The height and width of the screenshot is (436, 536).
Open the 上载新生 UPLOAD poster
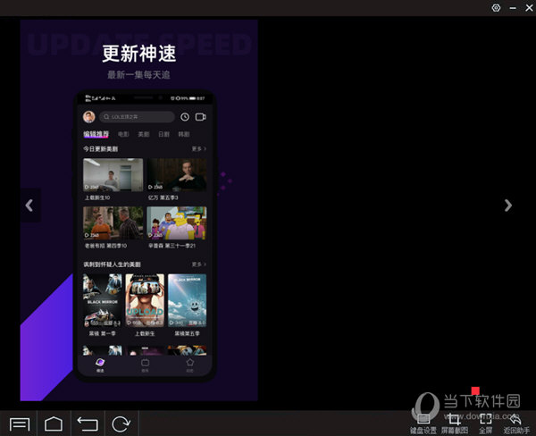145,300
